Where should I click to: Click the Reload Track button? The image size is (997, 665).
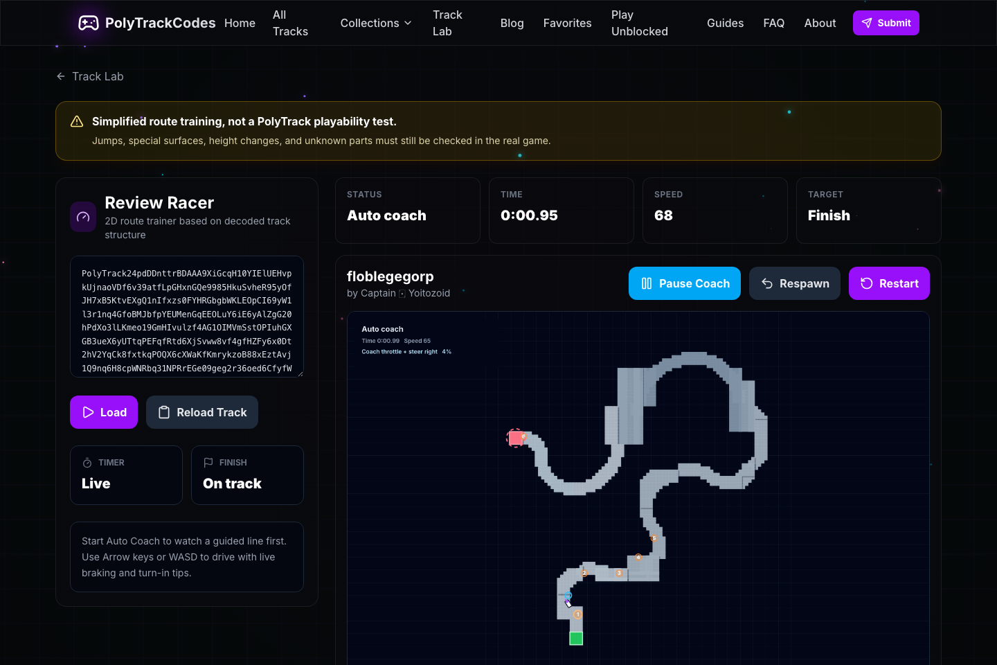[202, 412]
